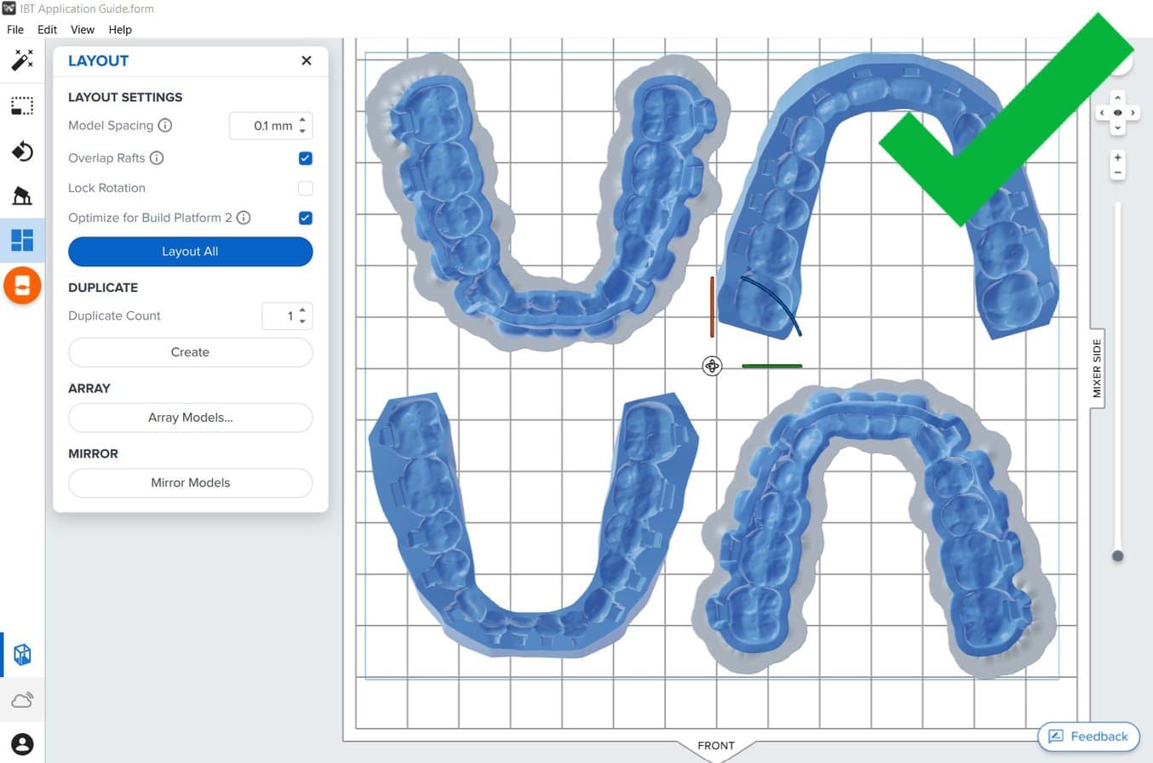
Task: Close the Layout panel
Action: [307, 60]
